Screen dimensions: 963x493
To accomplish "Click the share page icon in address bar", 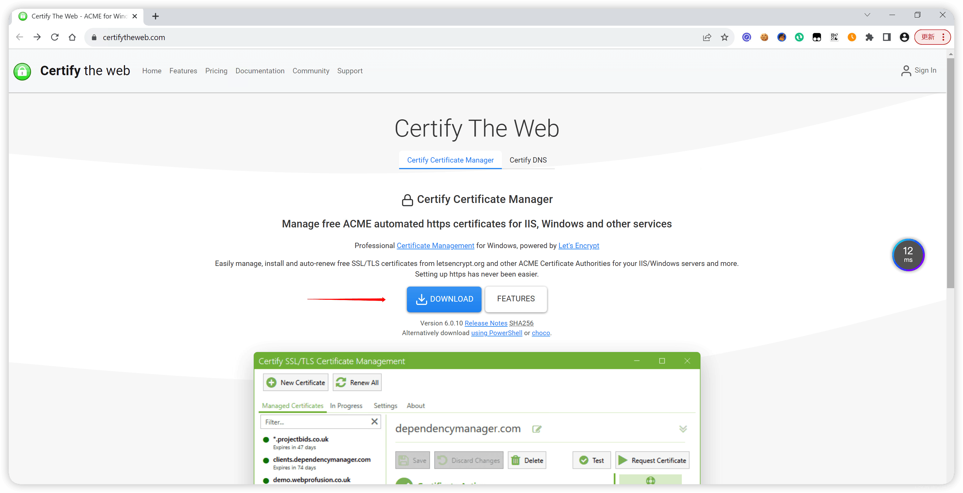I will pyautogui.click(x=706, y=37).
